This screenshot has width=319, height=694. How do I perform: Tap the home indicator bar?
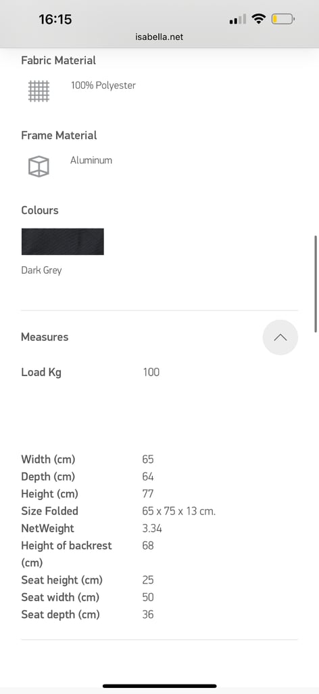[159, 686]
